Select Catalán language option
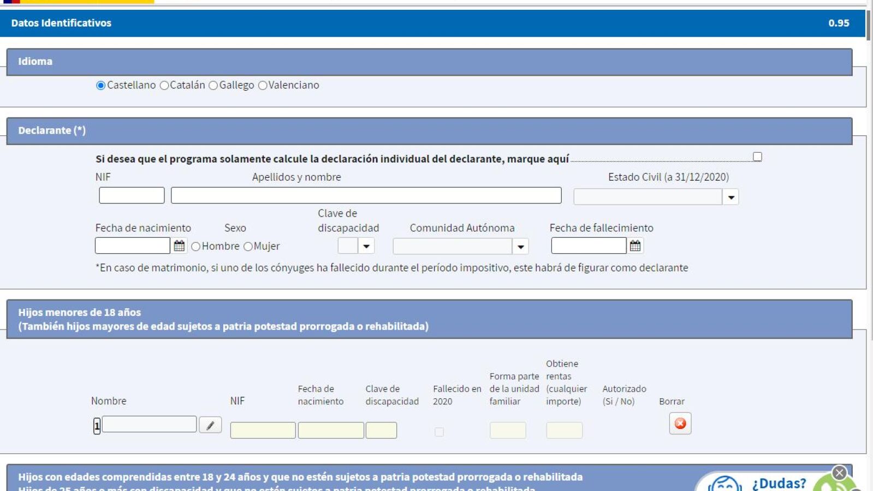This screenshot has width=873, height=491. pyautogui.click(x=164, y=86)
